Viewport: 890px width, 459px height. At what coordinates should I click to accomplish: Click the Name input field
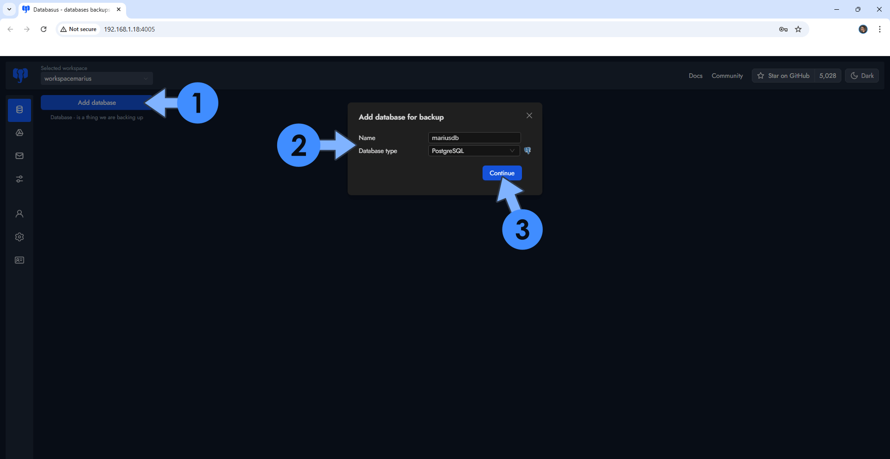coord(474,138)
